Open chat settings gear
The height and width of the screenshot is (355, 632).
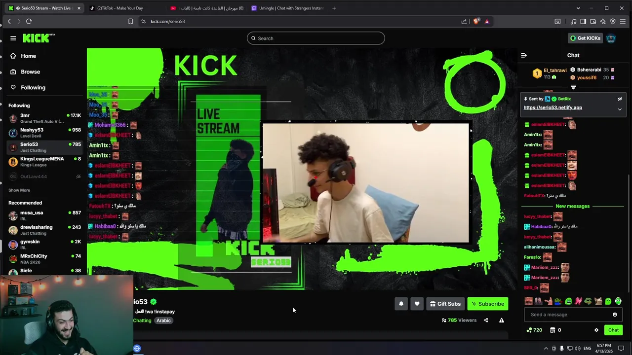[596, 330]
